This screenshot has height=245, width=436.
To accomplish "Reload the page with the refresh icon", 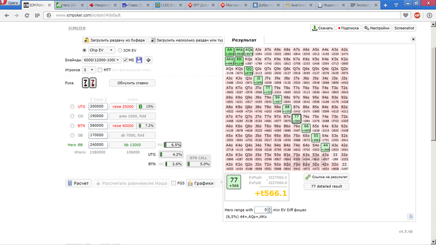I will click(27, 16).
